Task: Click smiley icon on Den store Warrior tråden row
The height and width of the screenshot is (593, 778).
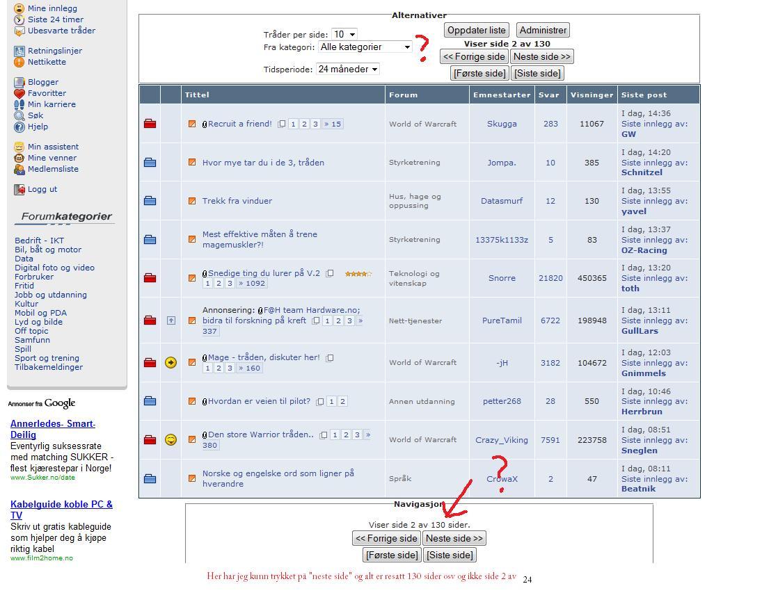Action: (x=170, y=440)
